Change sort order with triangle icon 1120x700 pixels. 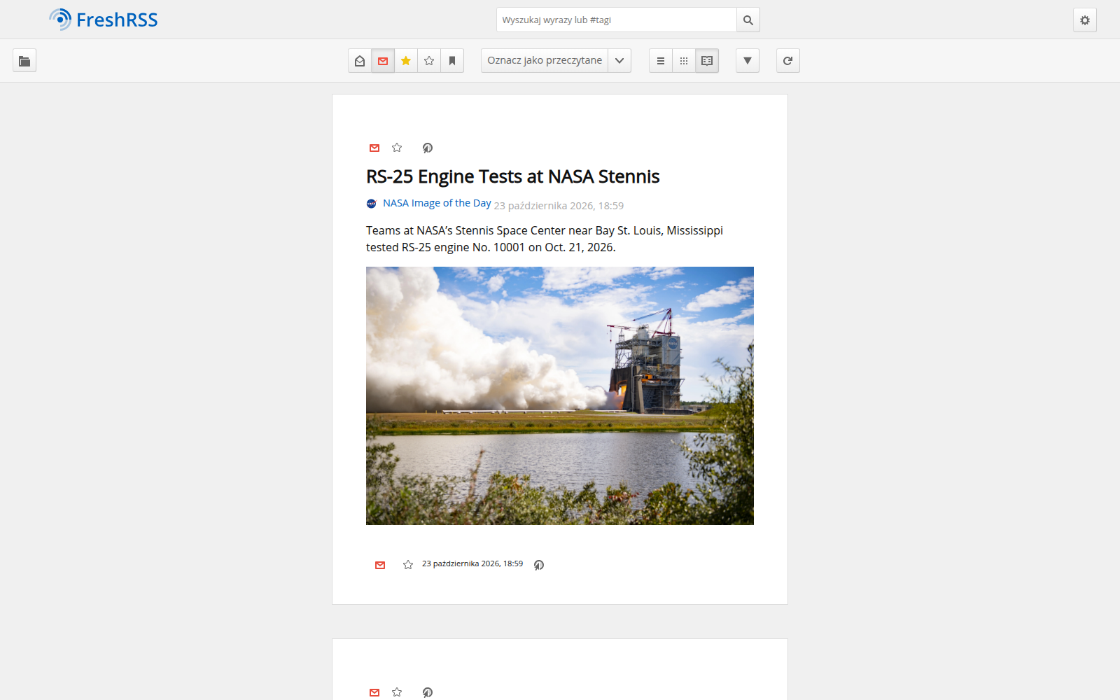tap(748, 61)
